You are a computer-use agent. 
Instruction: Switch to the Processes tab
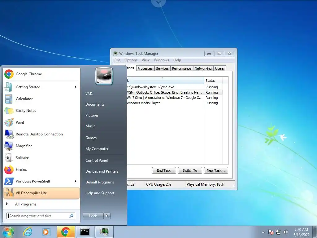(145, 68)
